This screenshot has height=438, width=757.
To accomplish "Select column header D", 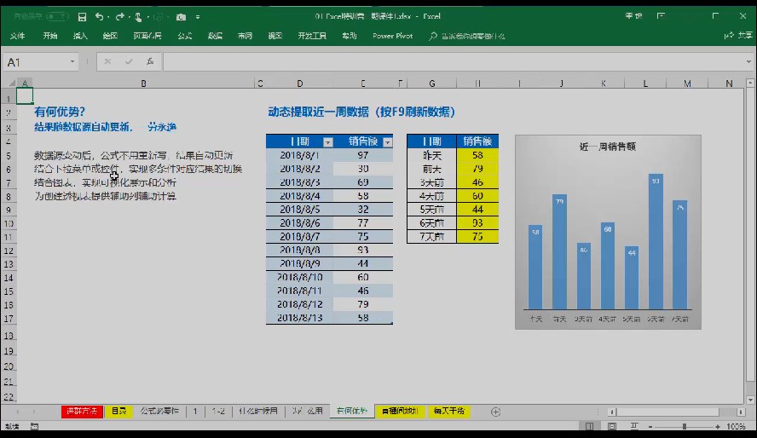I will coord(299,84).
